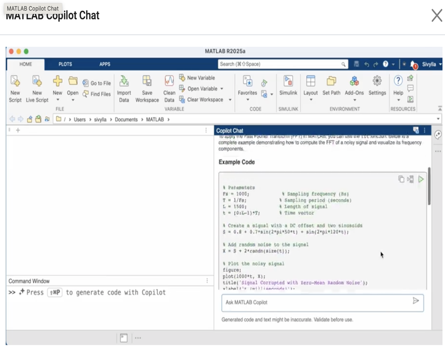Click the sivylla path segment
Screen dimensions: 445x351
click(100, 119)
